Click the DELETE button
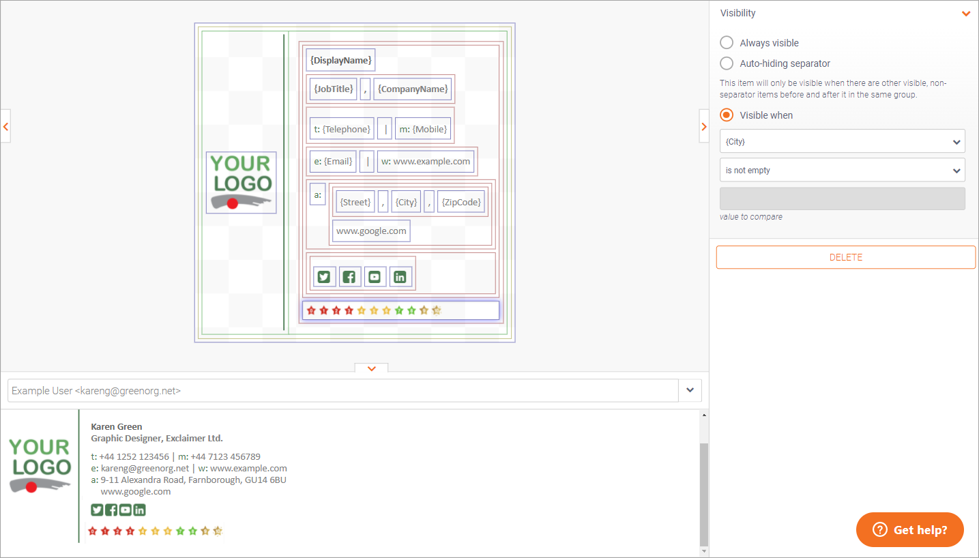Image resolution: width=979 pixels, height=558 pixels. click(845, 257)
